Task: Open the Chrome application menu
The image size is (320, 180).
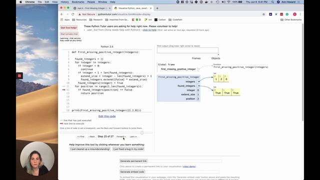Action: [30, 2]
